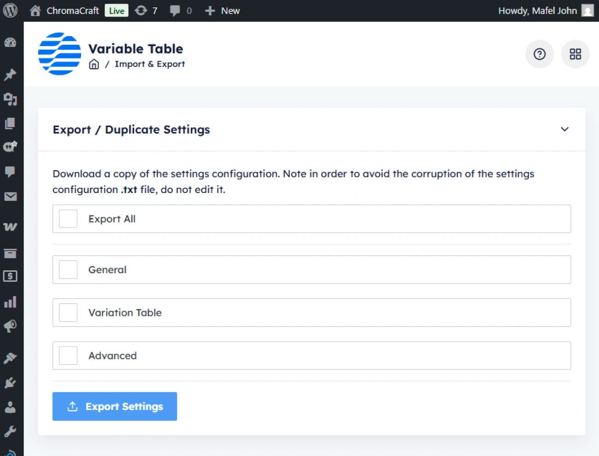Open Appearance paintbrush sidebar icon
The image size is (599, 456).
point(10,358)
